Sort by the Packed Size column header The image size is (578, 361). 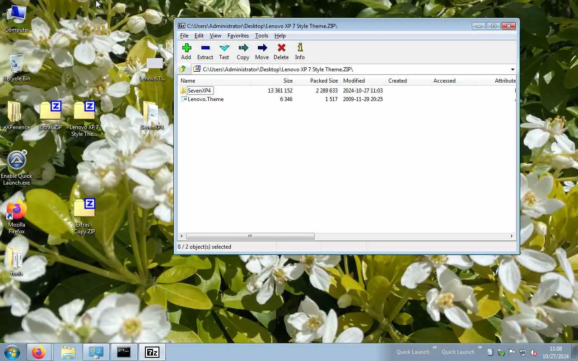pyautogui.click(x=318, y=81)
